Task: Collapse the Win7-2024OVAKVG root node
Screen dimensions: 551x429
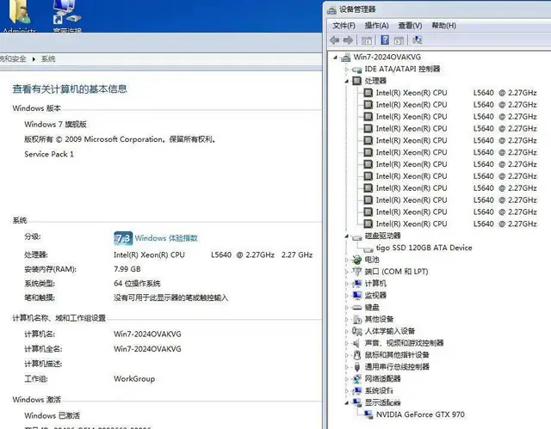Action: coord(336,58)
